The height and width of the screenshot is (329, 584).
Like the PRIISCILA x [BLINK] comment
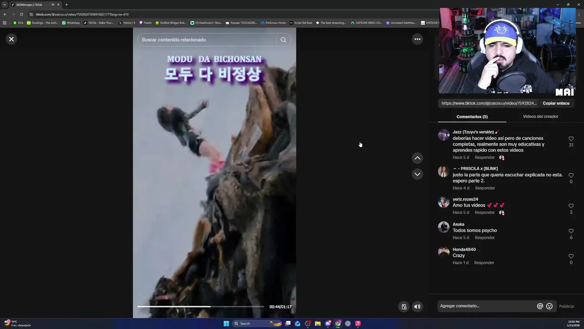[x=571, y=175]
